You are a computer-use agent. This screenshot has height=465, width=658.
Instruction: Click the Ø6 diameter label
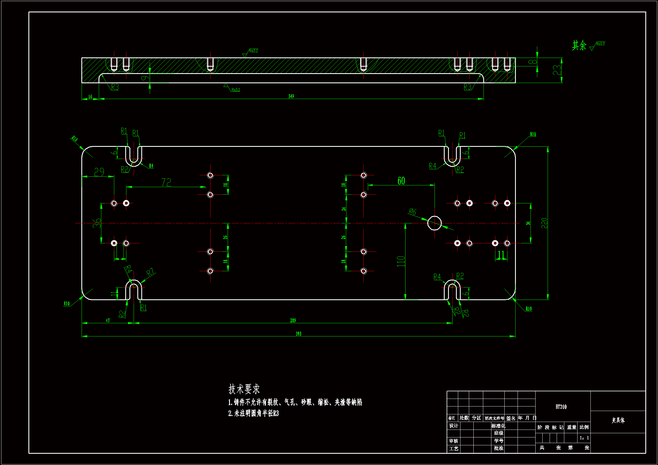click(412, 212)
